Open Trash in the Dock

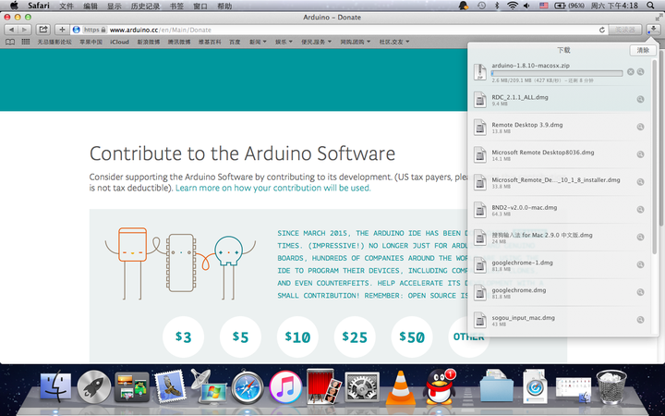pos(611,387)
